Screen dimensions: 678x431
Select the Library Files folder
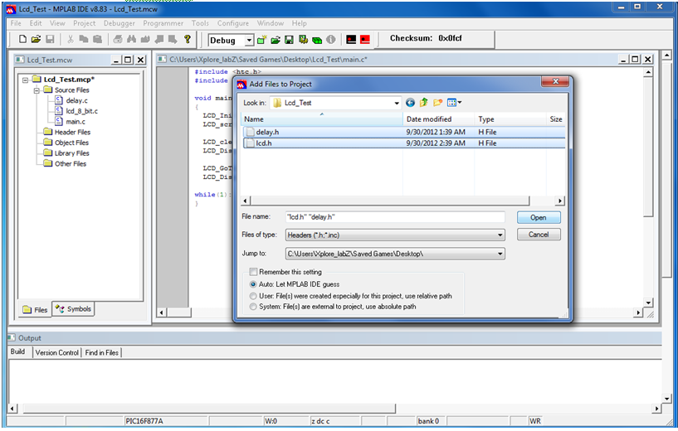coord(71,153)
